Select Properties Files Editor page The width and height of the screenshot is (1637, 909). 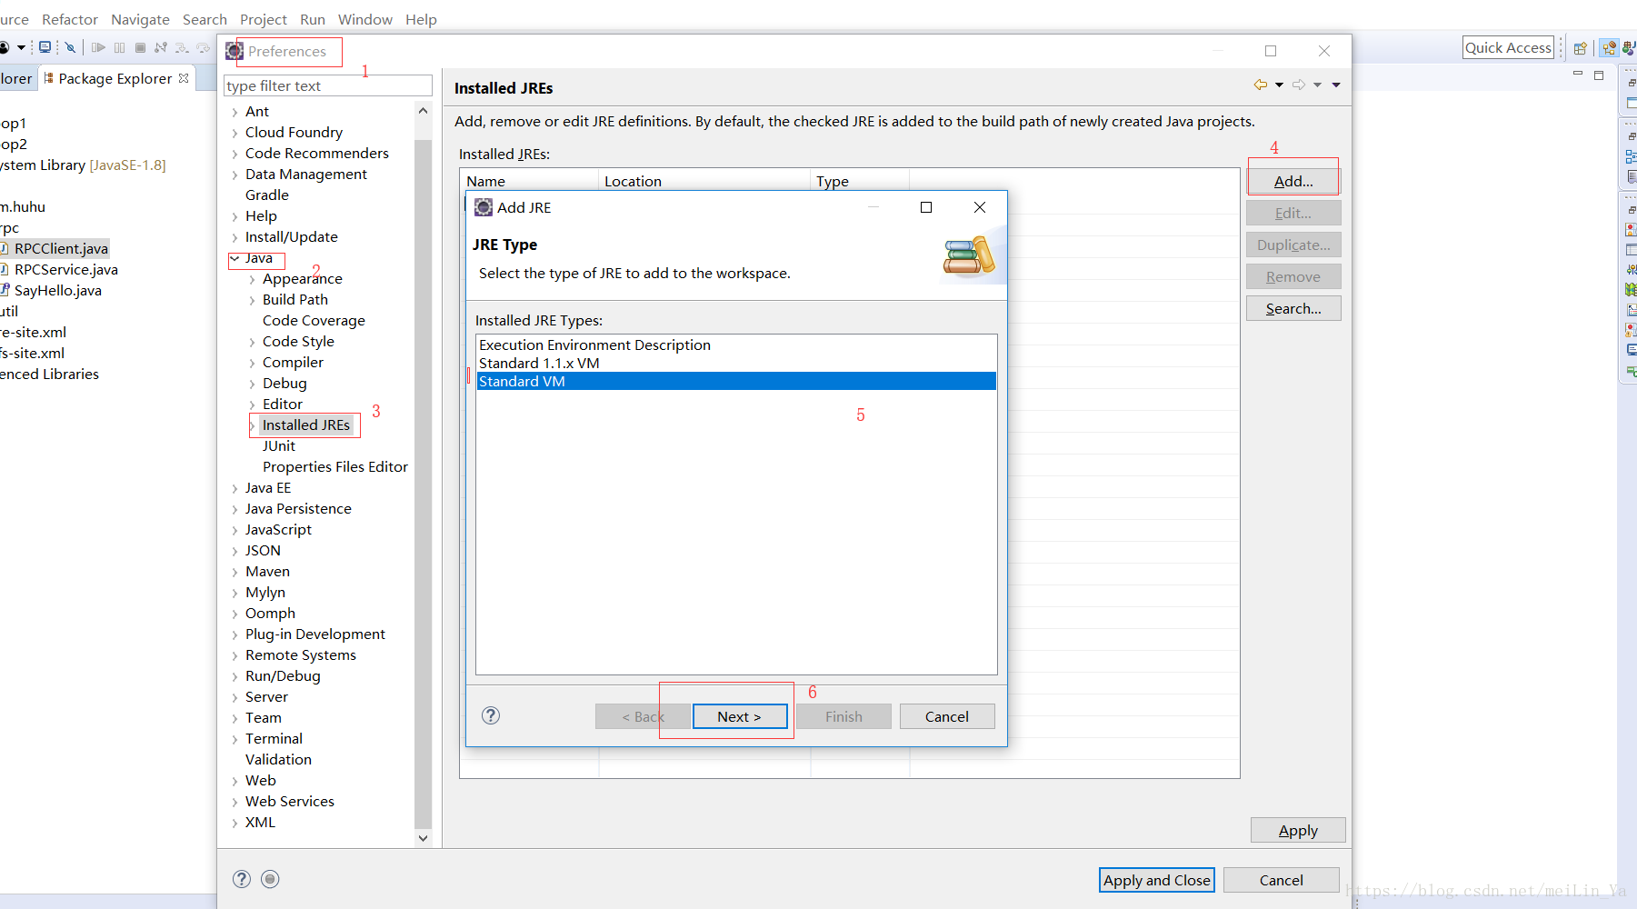pyautogui.click(x=335, y=466)
